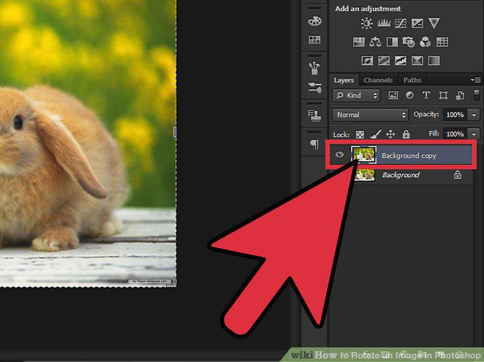
Task: Filter layers by smart objects
Action: pyautogui.click(x=460, y=95)
